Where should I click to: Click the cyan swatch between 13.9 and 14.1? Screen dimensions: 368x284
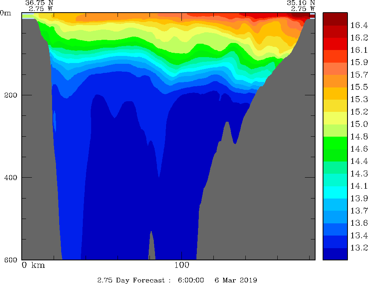coord(335,192)
